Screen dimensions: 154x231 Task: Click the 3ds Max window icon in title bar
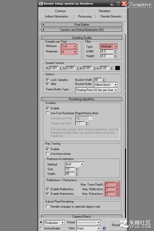(x=41, y=3)
